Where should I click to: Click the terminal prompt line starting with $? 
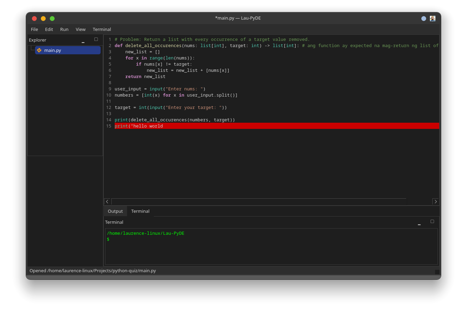tap(108, 239)
